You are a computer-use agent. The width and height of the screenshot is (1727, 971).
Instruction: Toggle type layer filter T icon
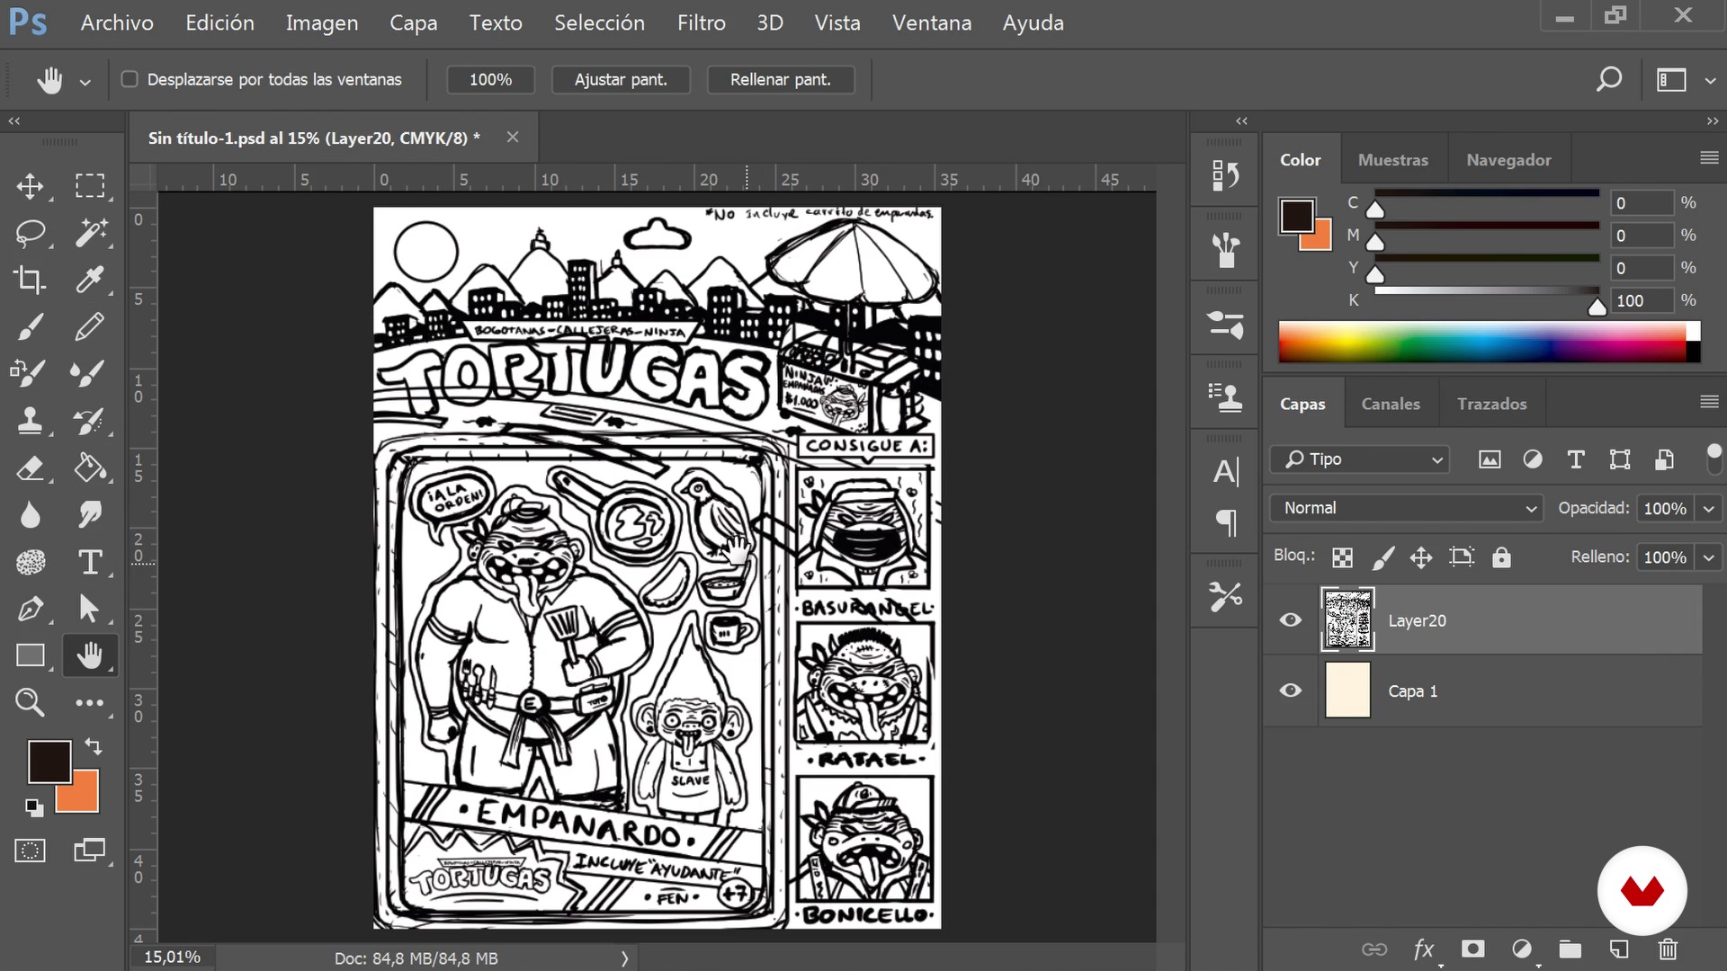(x=1576, y=459)
